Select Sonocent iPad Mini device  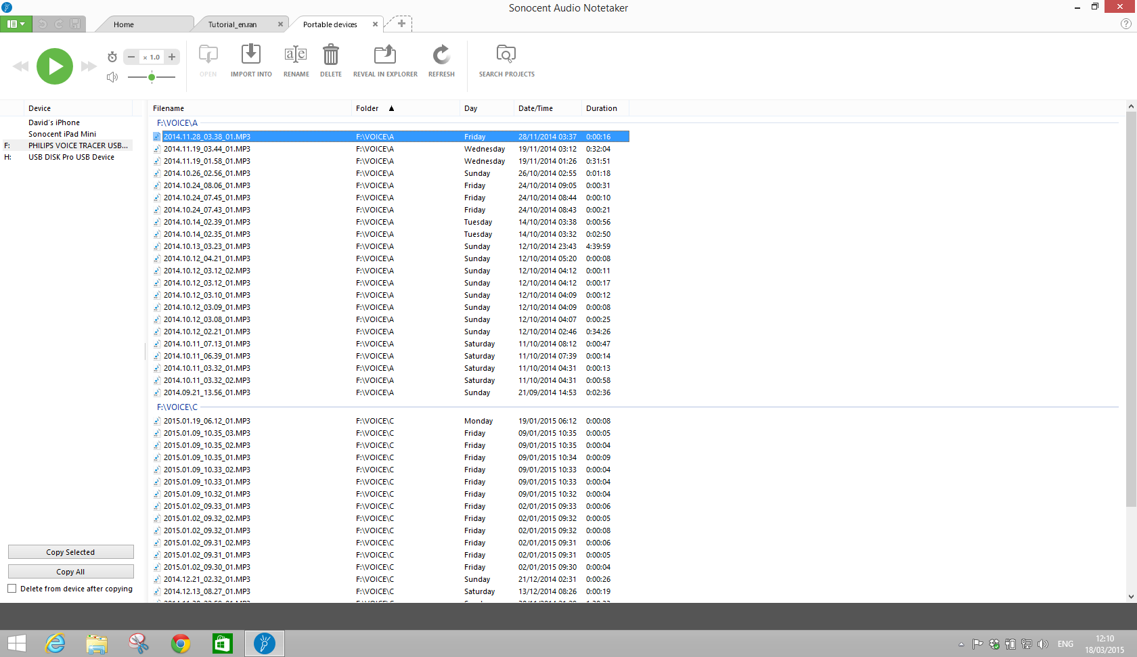pyautogui.click(x=62, y=134)
